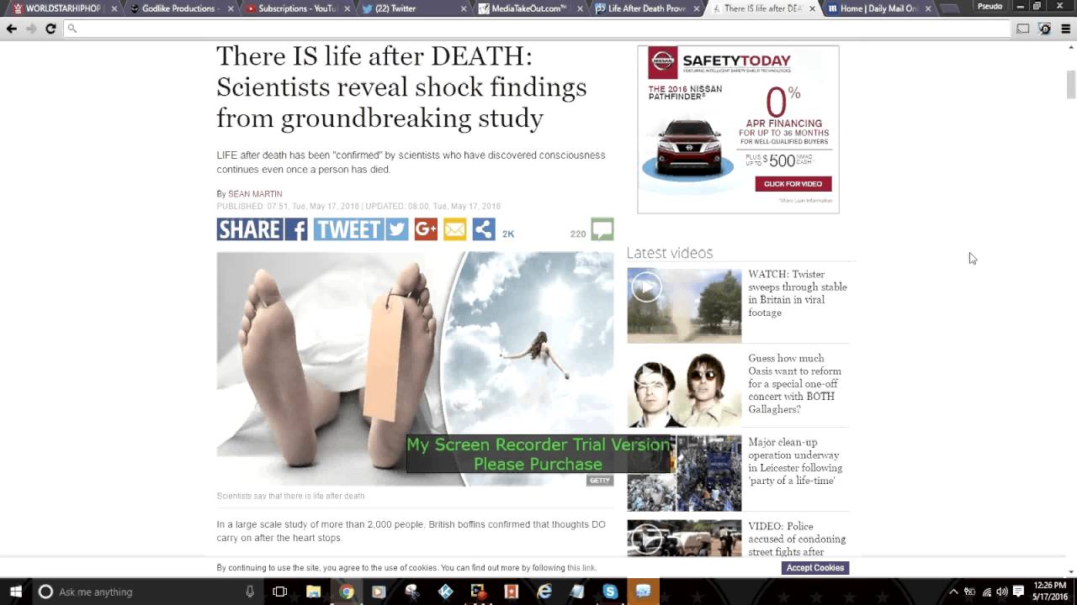Image resolution: width=1077 pixels, height=605 pixels.
Task: Open 'Twister sweeps through stable' video link
Action: [798, 293]
